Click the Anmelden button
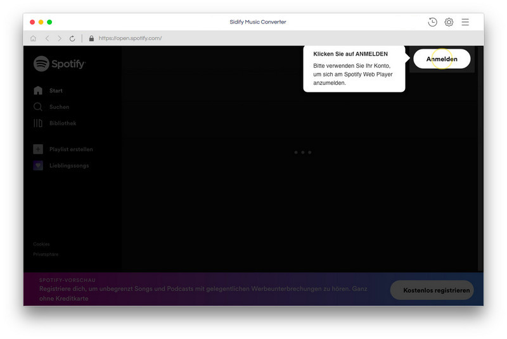 pos(442,59)
